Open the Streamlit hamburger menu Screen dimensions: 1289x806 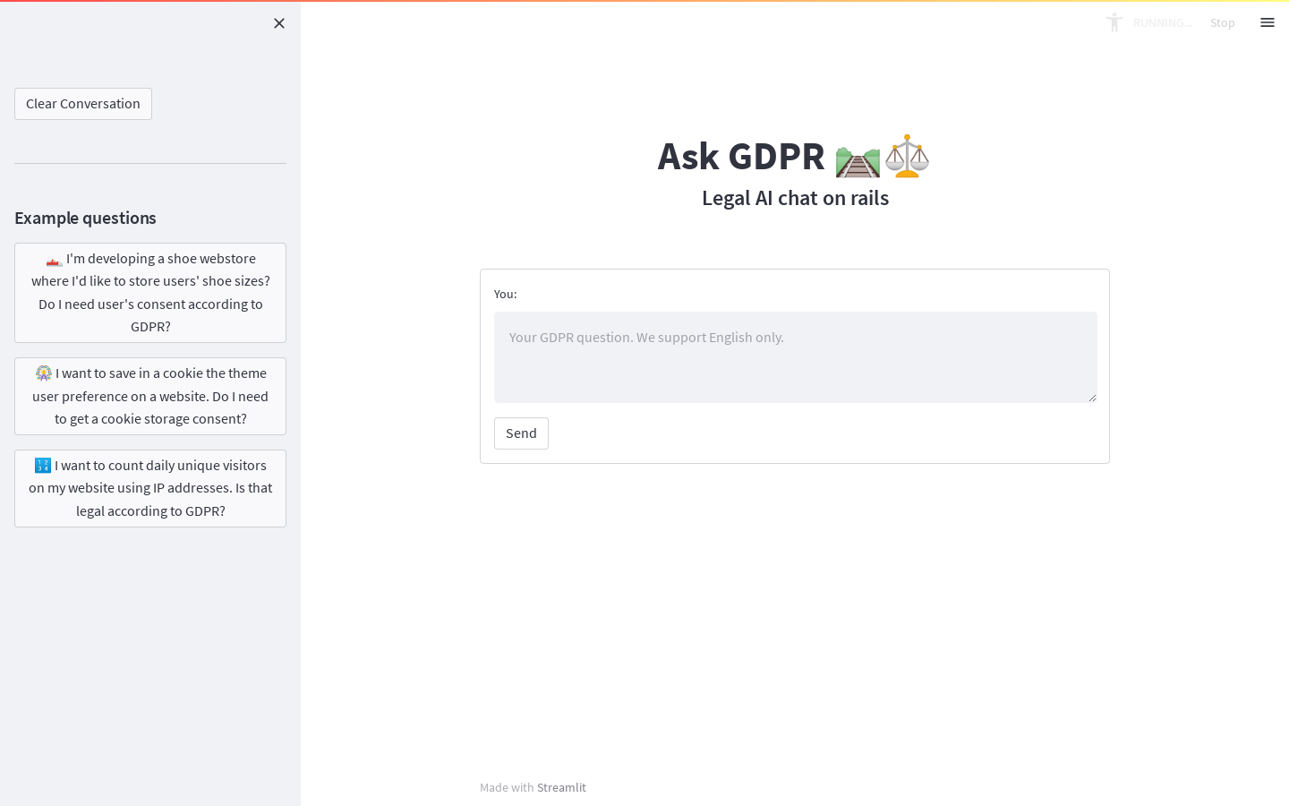(1268, 22)
